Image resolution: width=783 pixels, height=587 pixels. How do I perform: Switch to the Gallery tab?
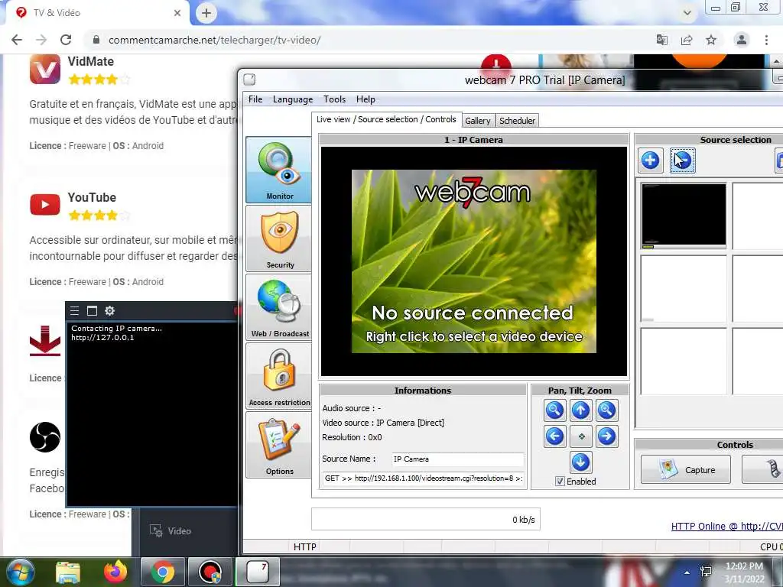point(477,121)
